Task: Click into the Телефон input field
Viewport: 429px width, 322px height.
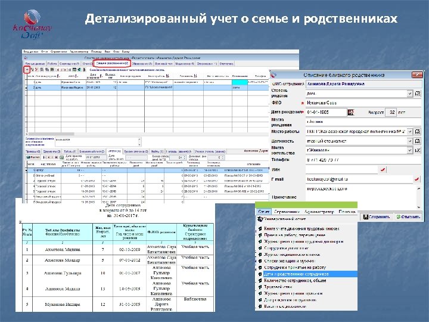Action: (x=363, y=160)
